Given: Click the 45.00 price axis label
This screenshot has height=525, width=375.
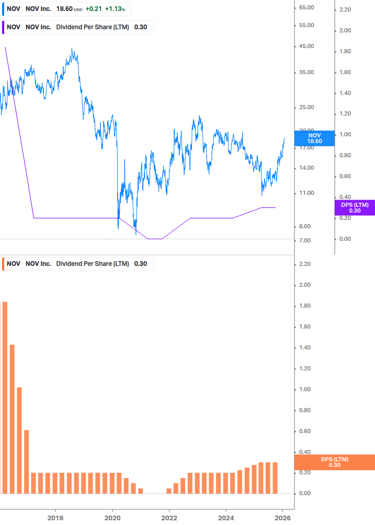Looking at the screenshot, I should (x=306, y=46).
